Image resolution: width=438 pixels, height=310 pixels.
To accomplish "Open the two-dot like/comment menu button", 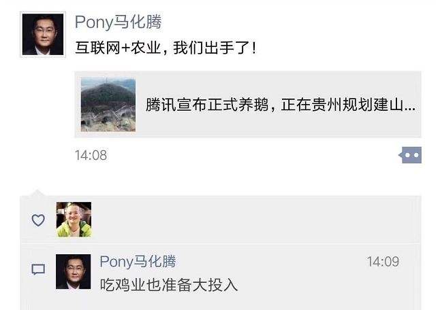I will click(410, 156).
